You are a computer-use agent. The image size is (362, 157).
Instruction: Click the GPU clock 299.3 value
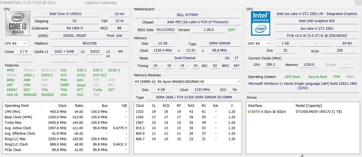pos(270,65)
